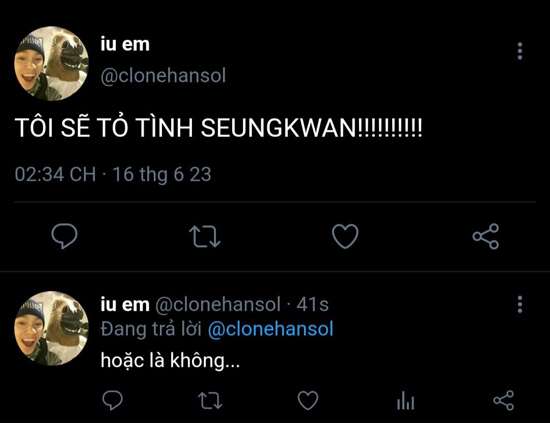Open more options for main tweet
The height and width of the screenshot is (423, 550).
pyautogui.click(x=519, y=51)
